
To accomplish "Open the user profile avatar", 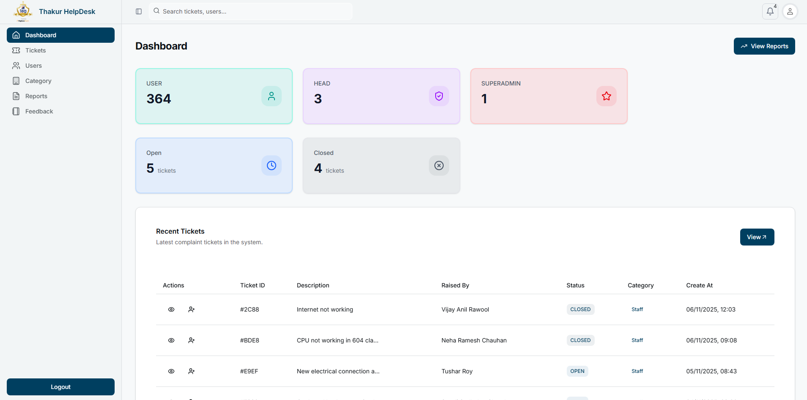I will click(790, 11).
